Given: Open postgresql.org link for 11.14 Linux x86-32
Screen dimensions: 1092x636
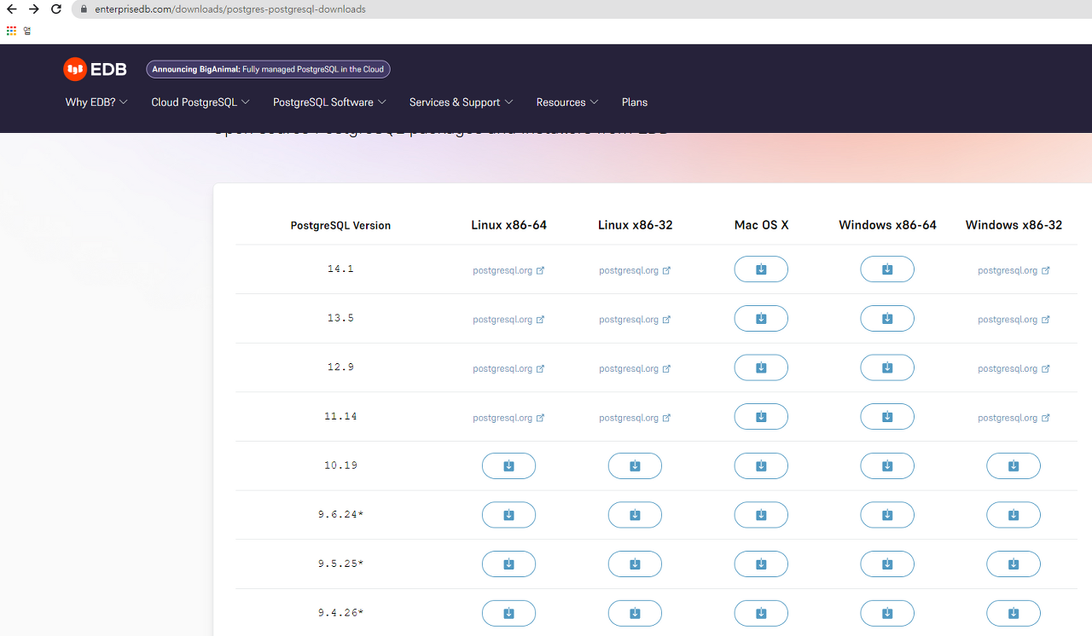Looking at the screenshot, I should tap(635, 418).
